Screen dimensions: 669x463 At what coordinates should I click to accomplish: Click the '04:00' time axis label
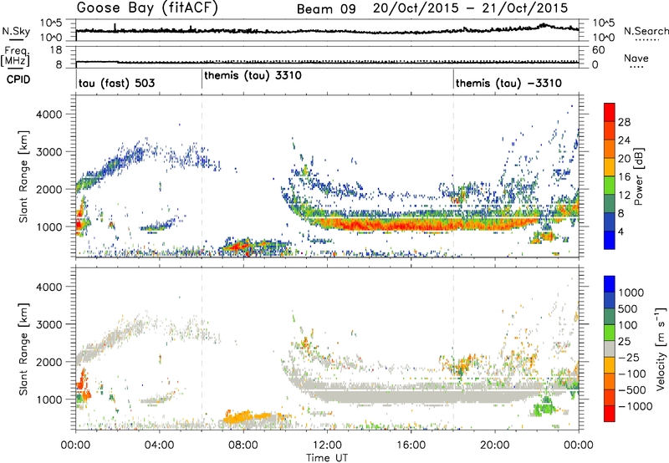pos(160,445)
